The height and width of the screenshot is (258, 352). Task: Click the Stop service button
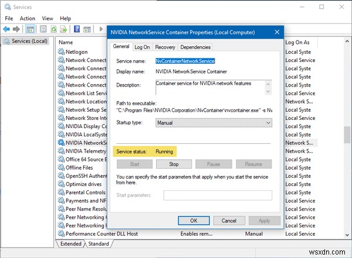174,164
